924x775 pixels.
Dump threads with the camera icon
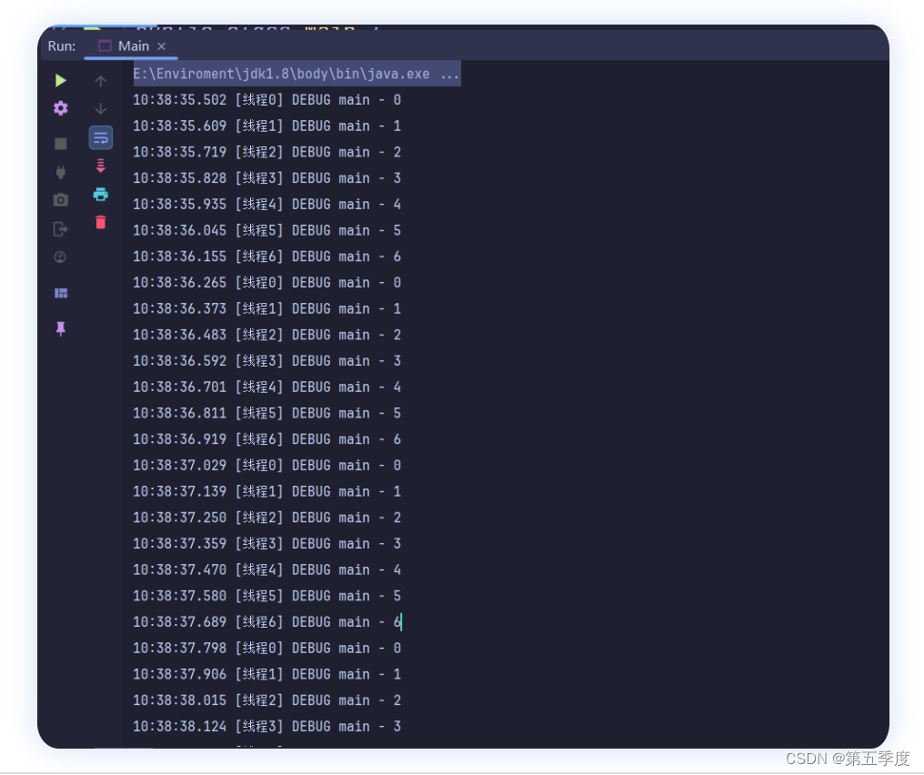click(61, 200)
